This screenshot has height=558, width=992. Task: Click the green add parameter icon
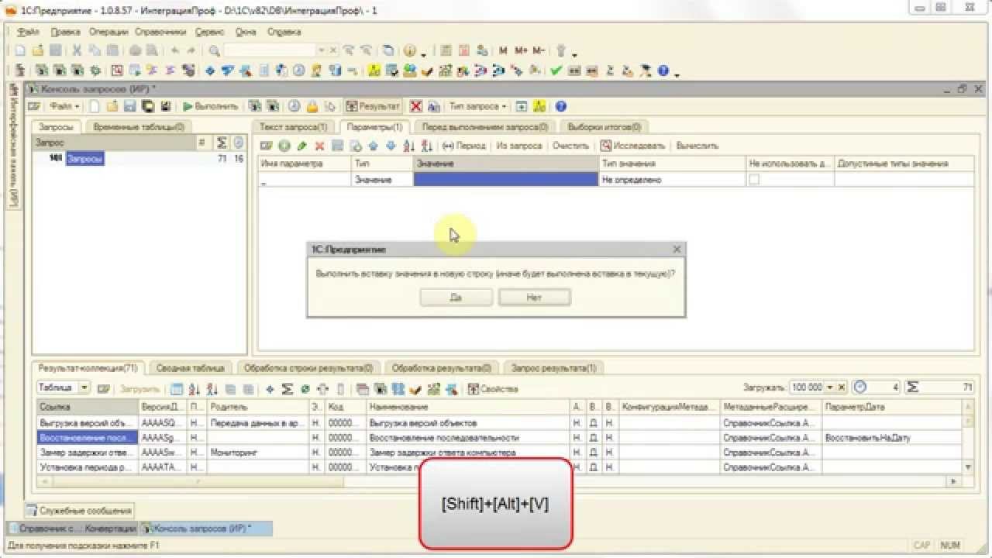point(284,146)
